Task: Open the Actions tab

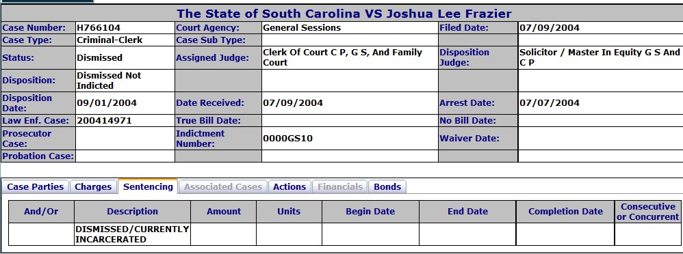Action: pyautogui.click(x=289, y=186)
